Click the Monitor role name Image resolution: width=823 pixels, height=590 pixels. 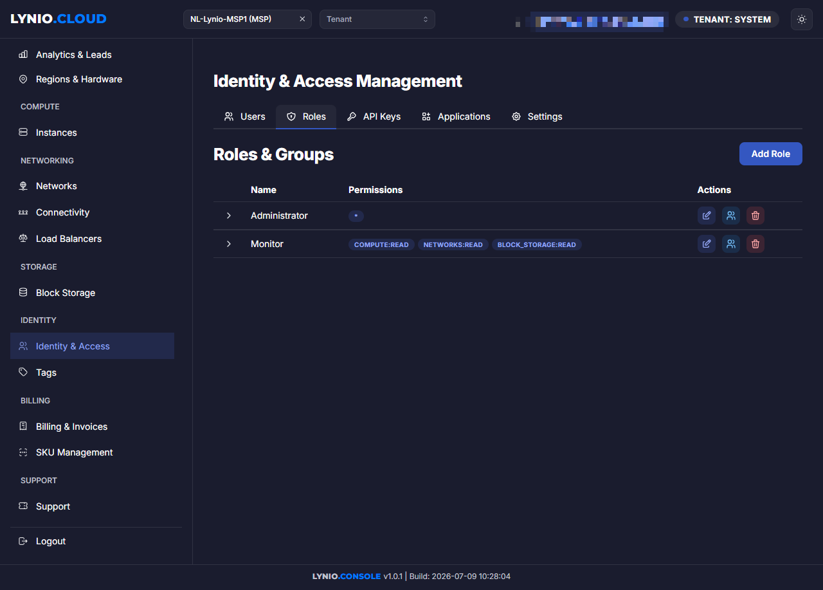coord(267,244)
